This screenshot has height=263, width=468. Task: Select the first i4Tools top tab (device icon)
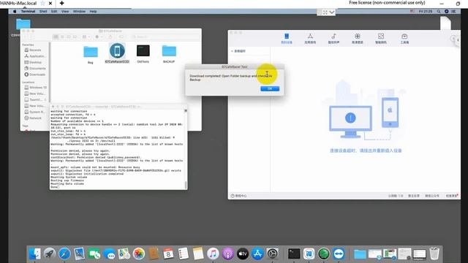[x=287, y=39]
